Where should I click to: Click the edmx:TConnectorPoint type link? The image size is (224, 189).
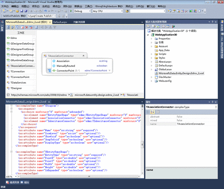click(96, 71)
